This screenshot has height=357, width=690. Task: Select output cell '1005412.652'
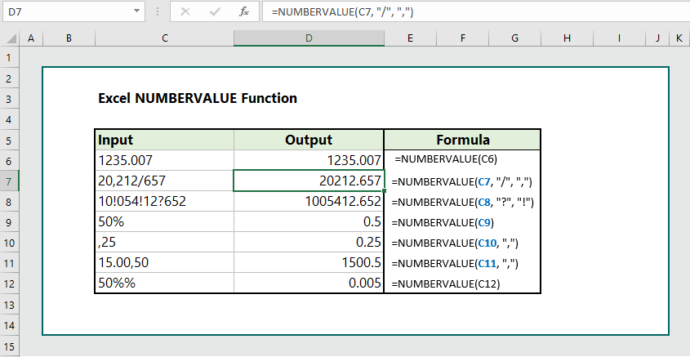coord(309,202)
